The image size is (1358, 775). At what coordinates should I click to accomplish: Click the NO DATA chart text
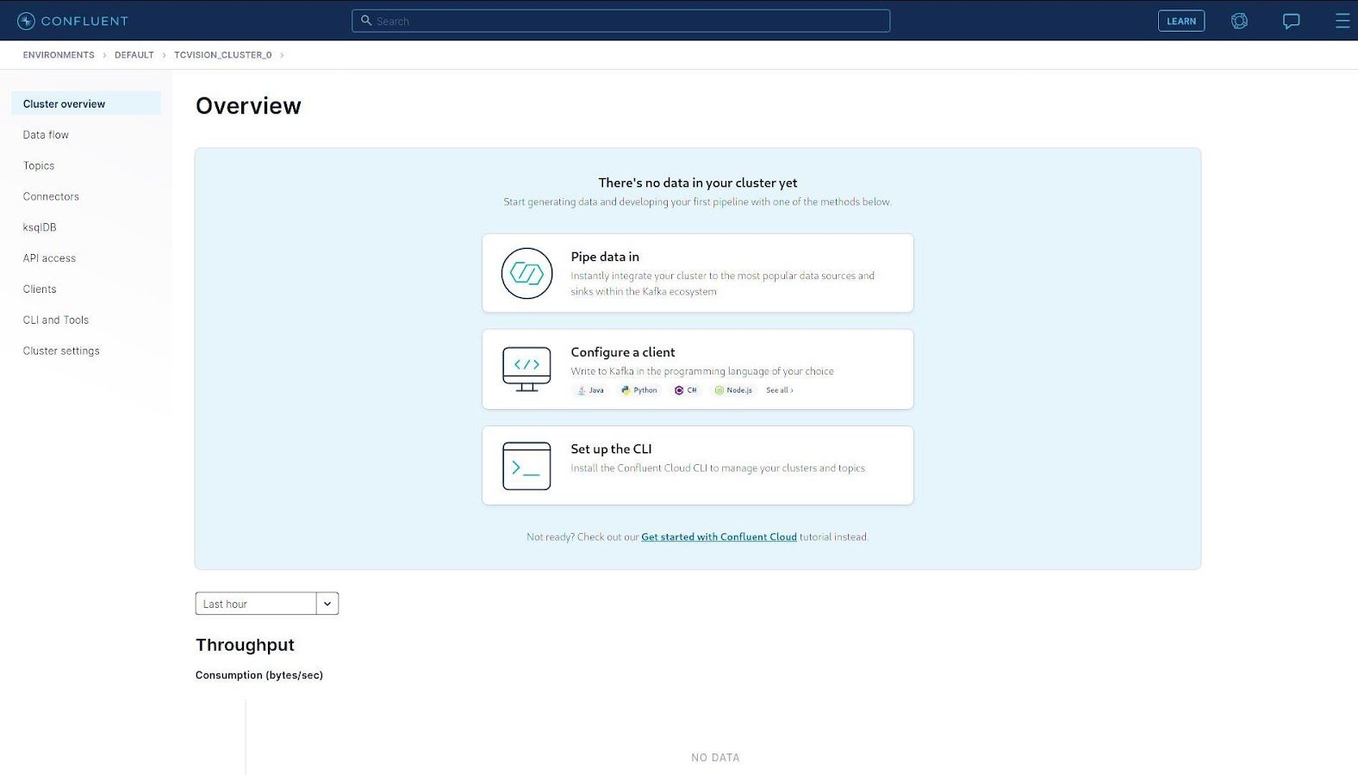[715, 758]
